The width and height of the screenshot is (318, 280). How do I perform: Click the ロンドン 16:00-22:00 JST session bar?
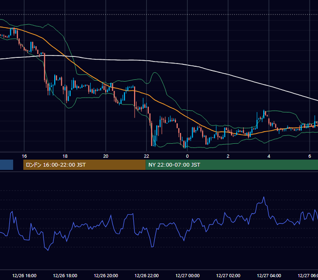tap(84, 165)
